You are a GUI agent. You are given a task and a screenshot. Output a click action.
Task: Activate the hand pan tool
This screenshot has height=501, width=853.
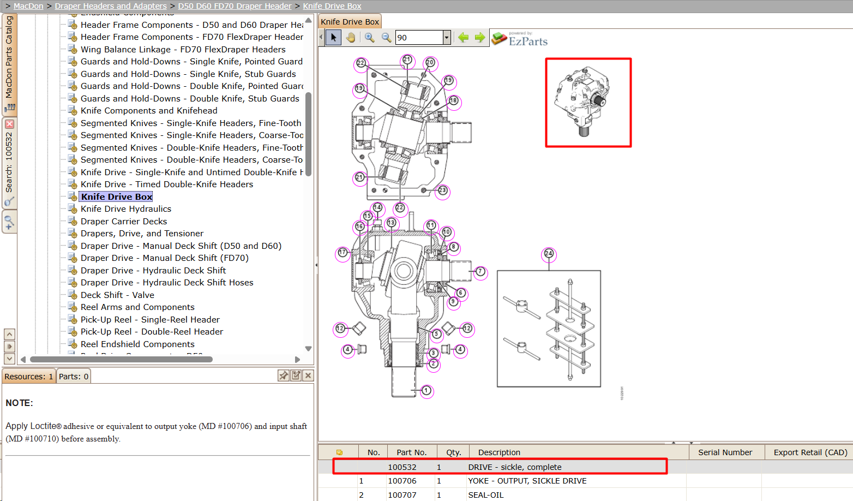[x=350, y=37]
